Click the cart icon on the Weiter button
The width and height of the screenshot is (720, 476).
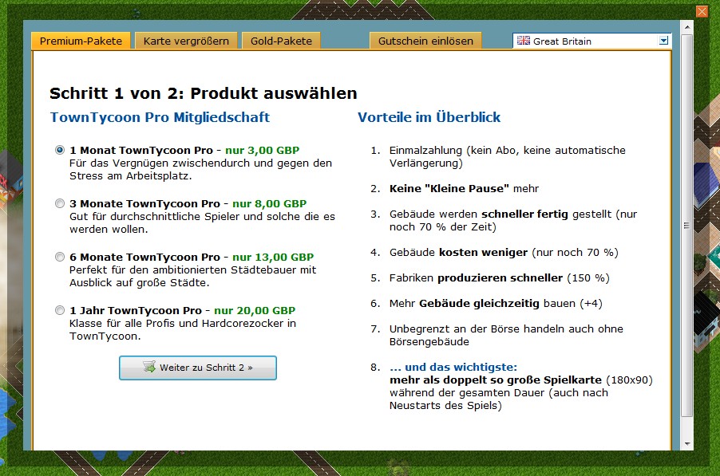coord(149,367)
